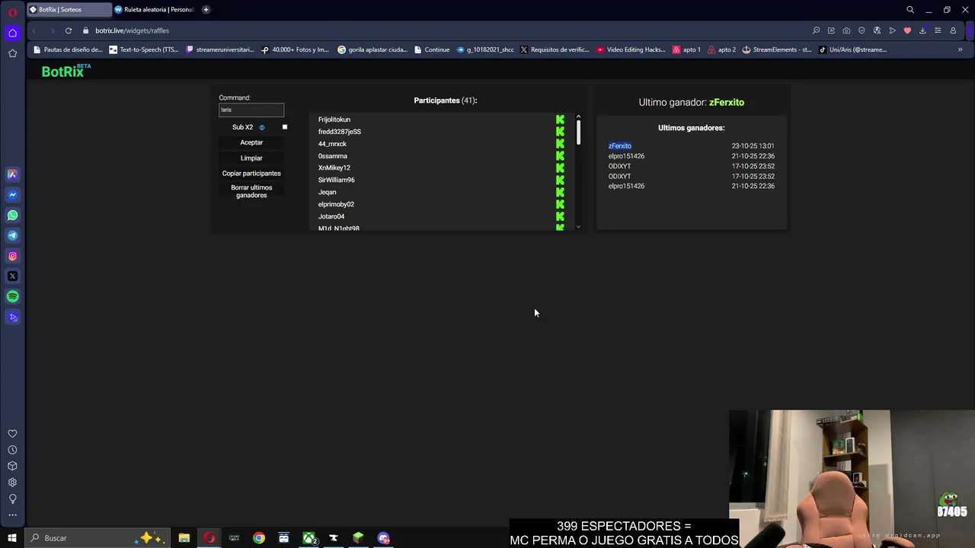The width and height of the screenshot is (975, 548).
Task: Click the snapshot camera icon in address bar
Action: coord(846,30)
